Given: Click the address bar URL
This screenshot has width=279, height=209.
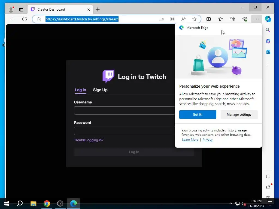Looking at the screenshot, I should [x=82, y=19].
